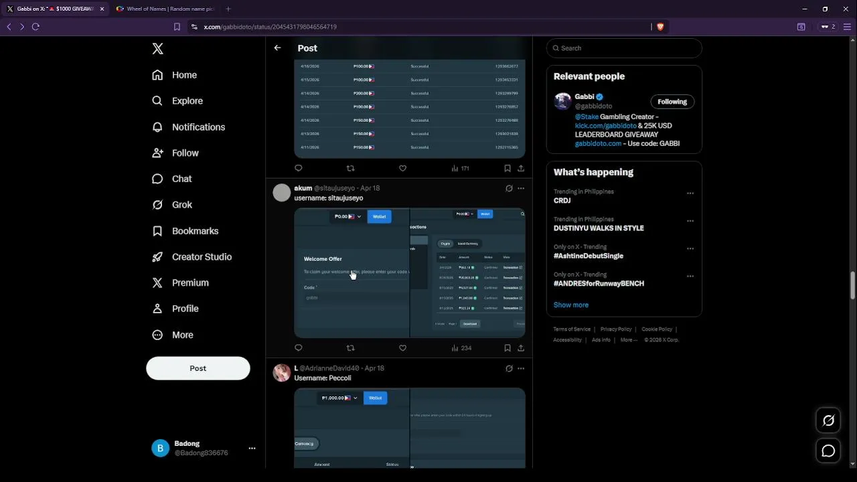Reload the page in browser

(x=35, y=27)
